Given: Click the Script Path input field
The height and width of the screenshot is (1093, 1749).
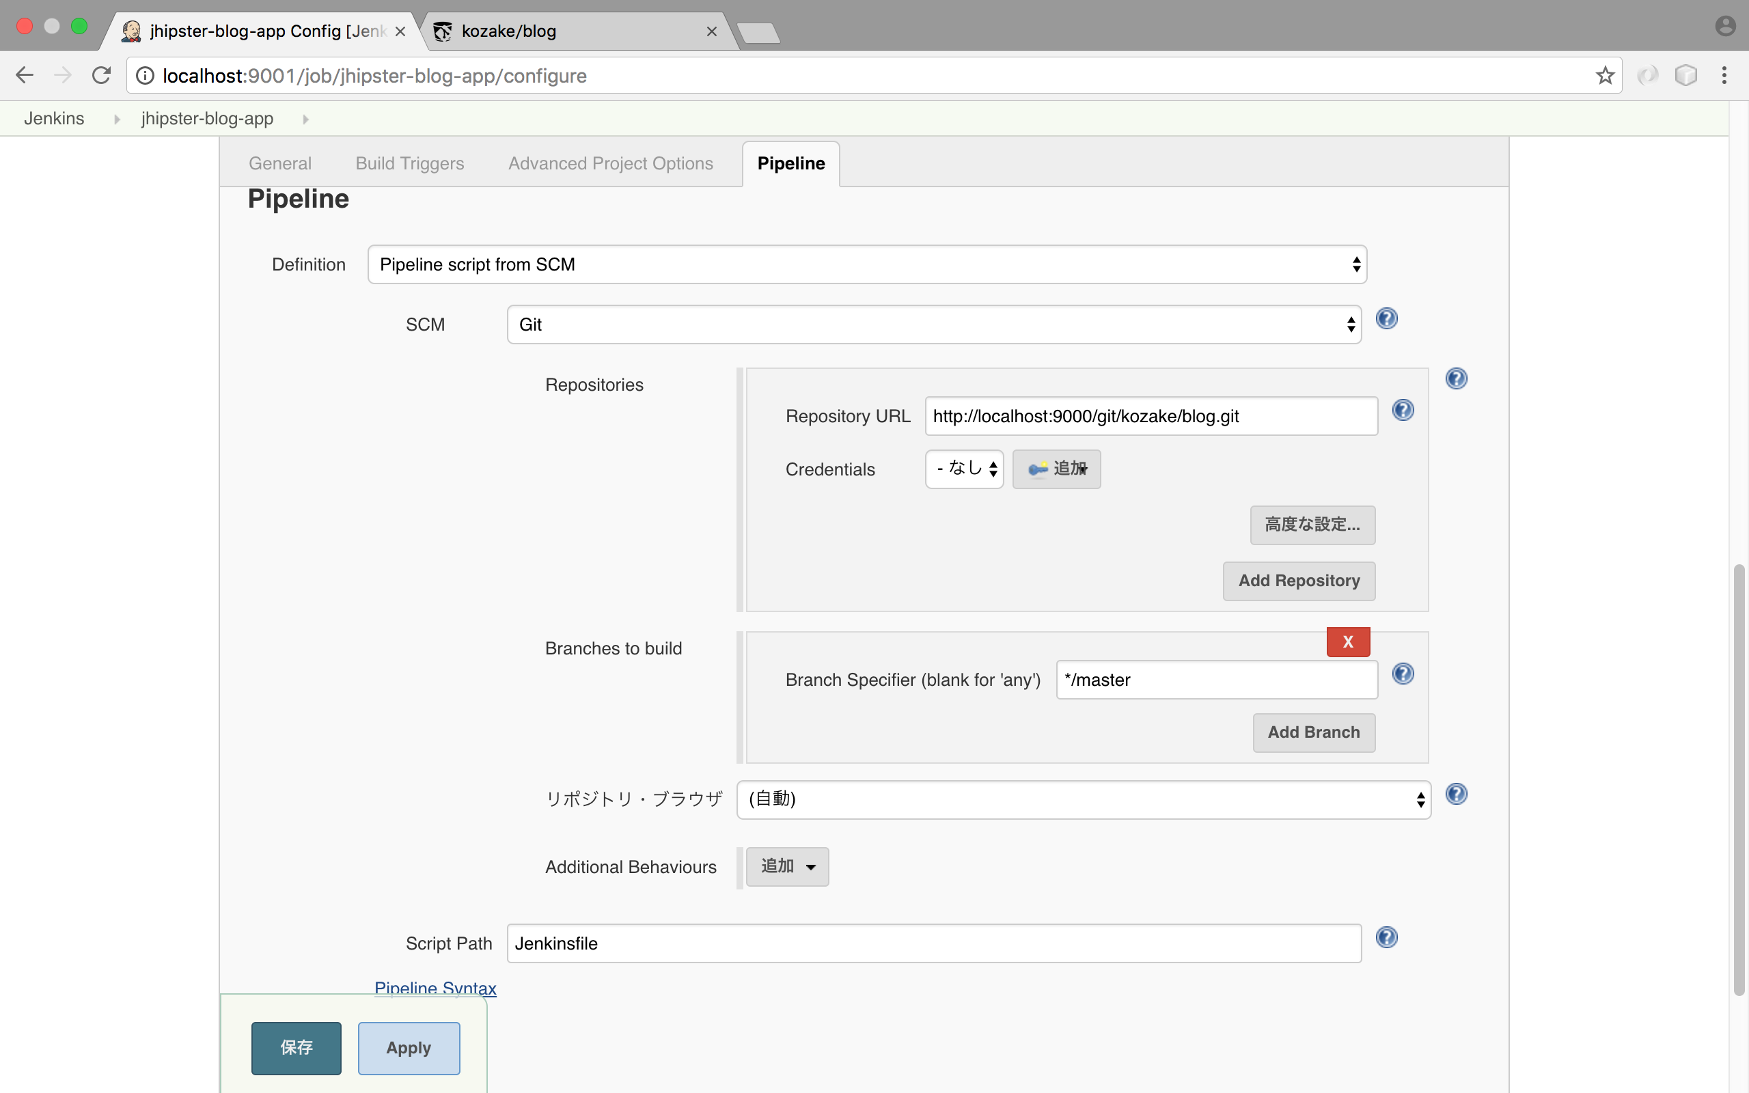Looking at the screenshot, I should coord(934,943).
